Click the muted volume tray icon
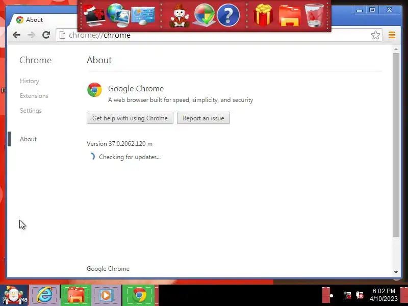Screen dimensions: 408x306 tap(360, 295)
